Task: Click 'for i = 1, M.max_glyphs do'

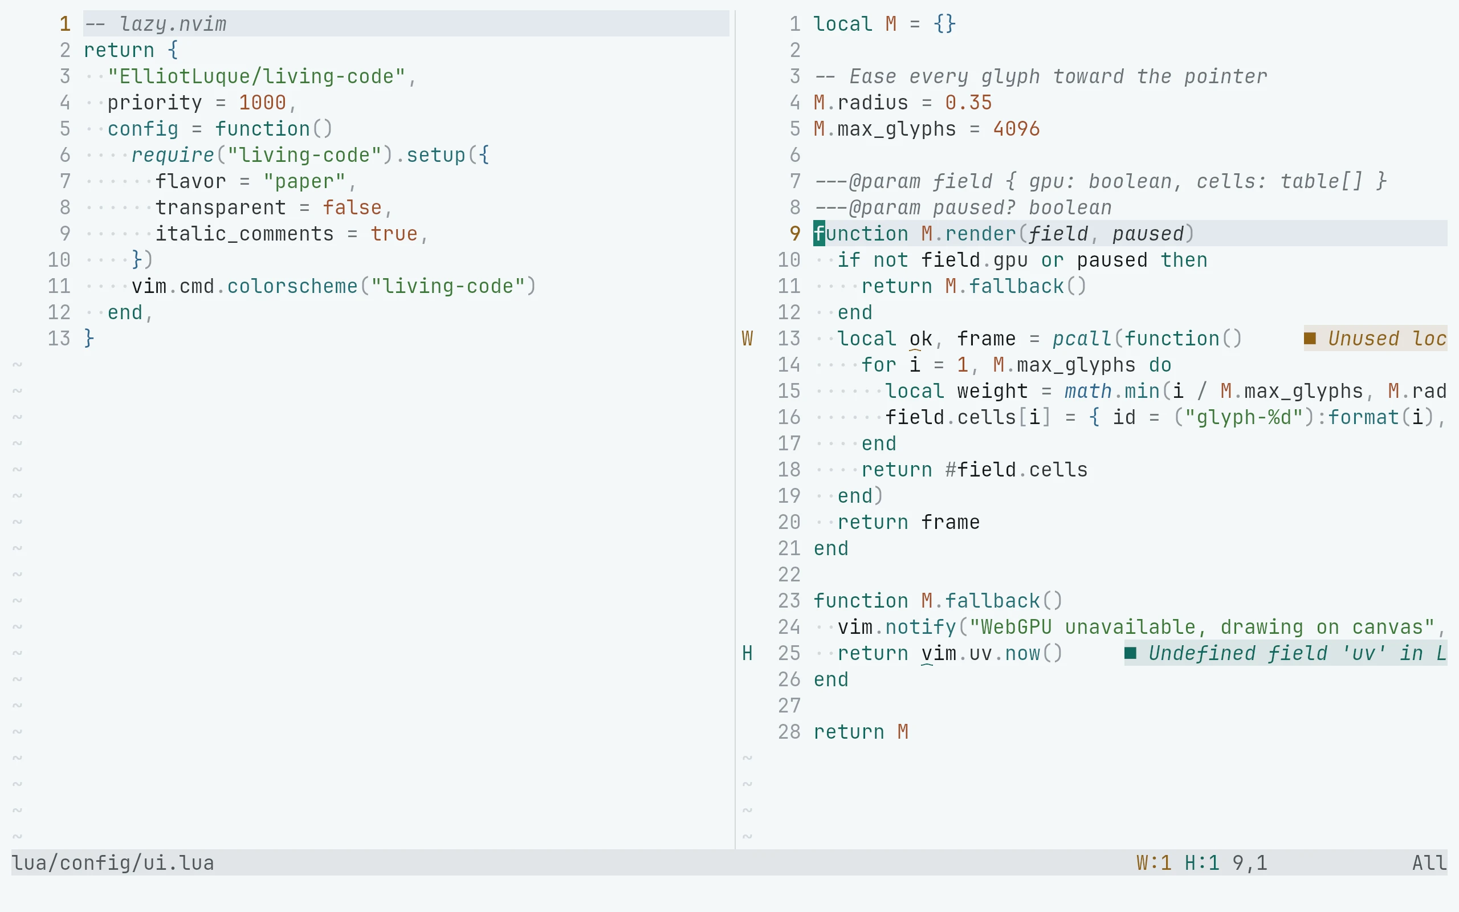Action: pyautogui.click(x=1017, y=365)
